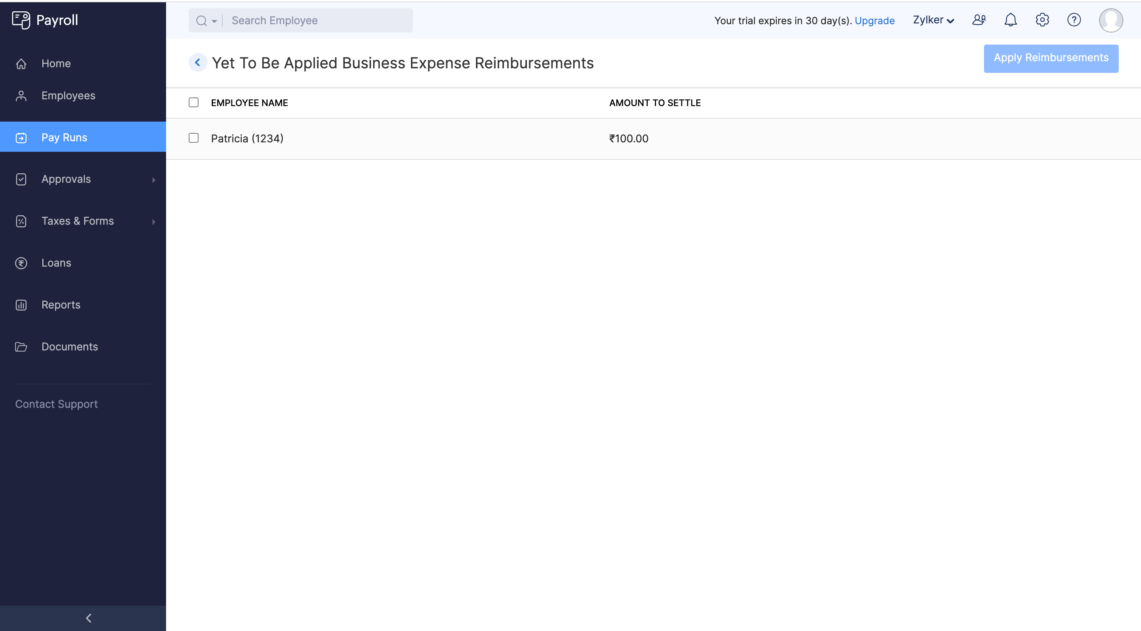Open the Documents folder icon
This screenshot has width=1141, height=631.
(21, 347)
